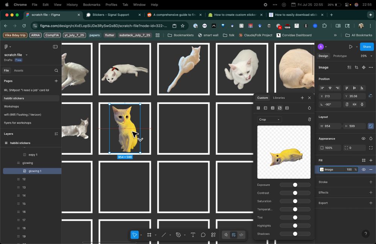Align horizontal centers
Image resolution: width=376 pixels, height=244 pixels.
(x=330, y=88)
